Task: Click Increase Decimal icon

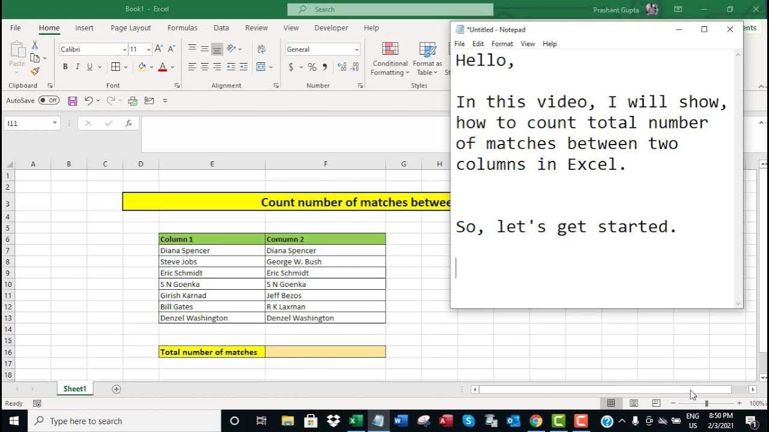Action: click(x=341, y=67)
